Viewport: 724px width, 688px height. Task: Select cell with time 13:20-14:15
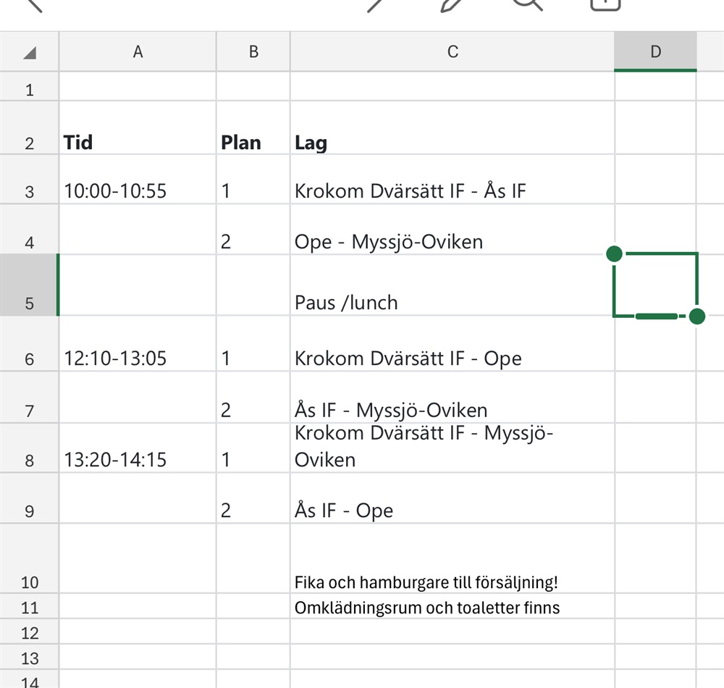pyautogui.click(x=138, y=459)
